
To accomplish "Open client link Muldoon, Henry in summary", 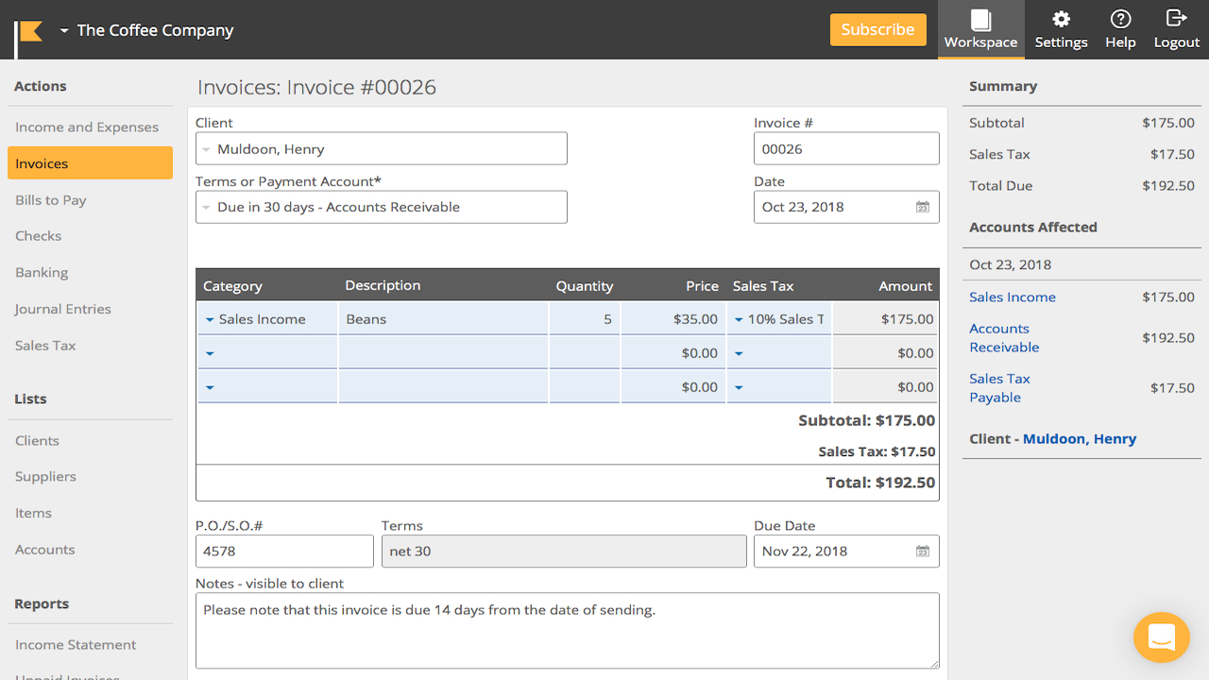I will (1080, 439).
